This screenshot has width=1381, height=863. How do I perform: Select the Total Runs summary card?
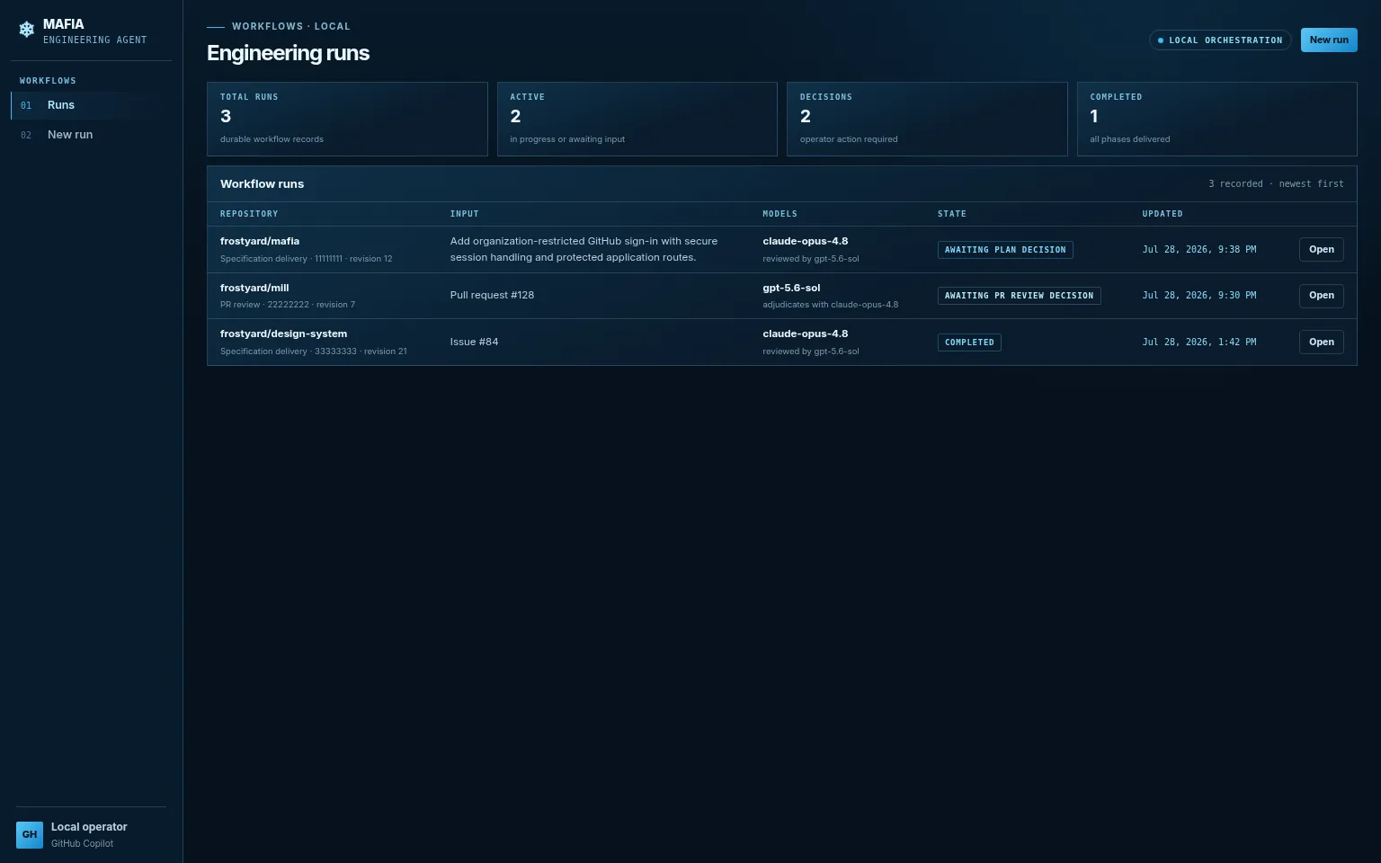[347, 120]
